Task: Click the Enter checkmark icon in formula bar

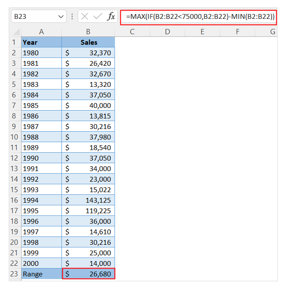Action: (x=98, y=17)
